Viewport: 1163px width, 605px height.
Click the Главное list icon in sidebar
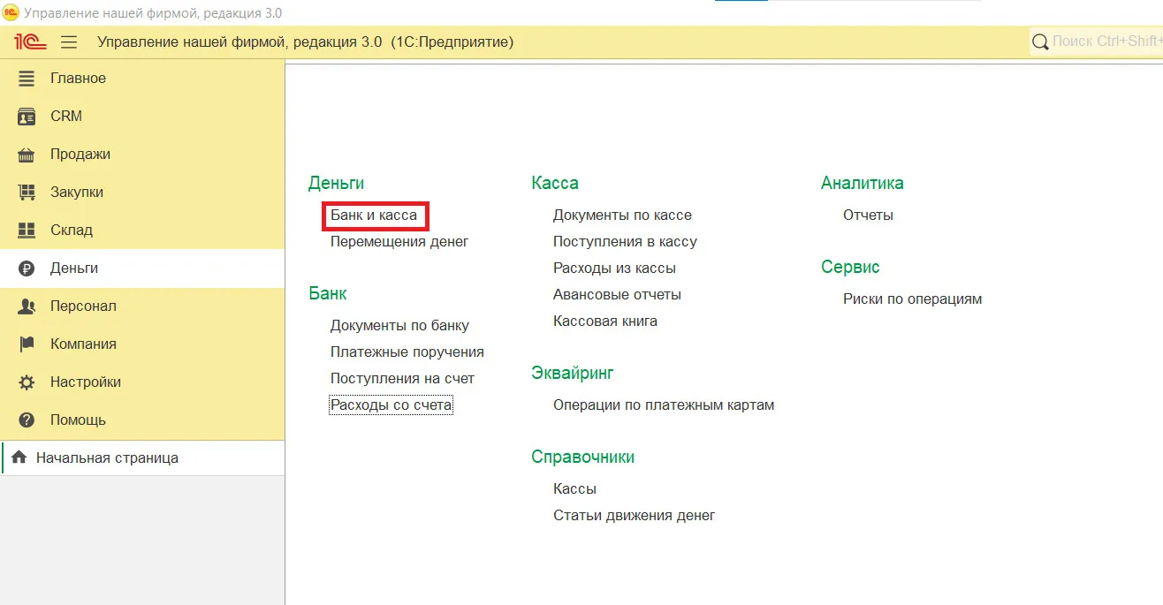point(27,79)
